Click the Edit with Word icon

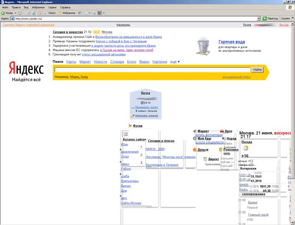(x=100, y=13)
